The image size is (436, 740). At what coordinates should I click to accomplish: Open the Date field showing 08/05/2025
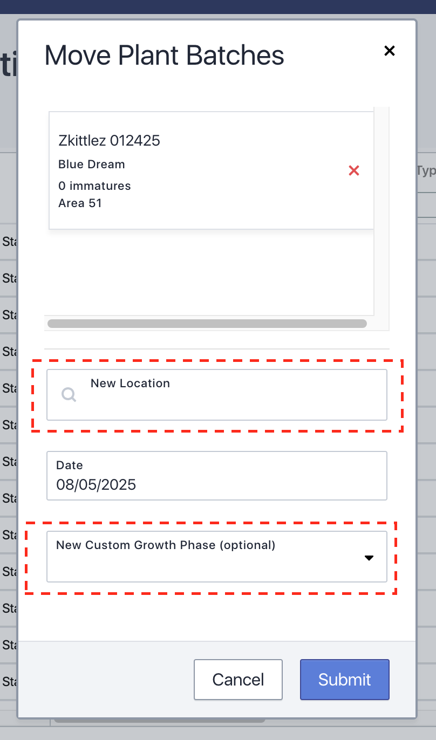pyautogui.click(x=217, y=476)
